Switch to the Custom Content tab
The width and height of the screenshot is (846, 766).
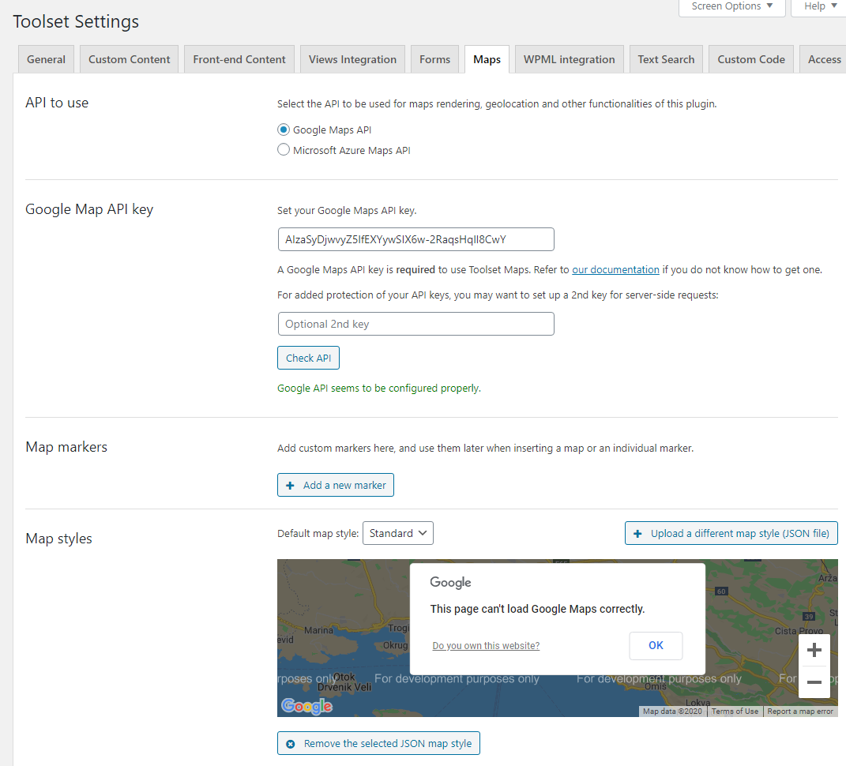pos(129,59)
